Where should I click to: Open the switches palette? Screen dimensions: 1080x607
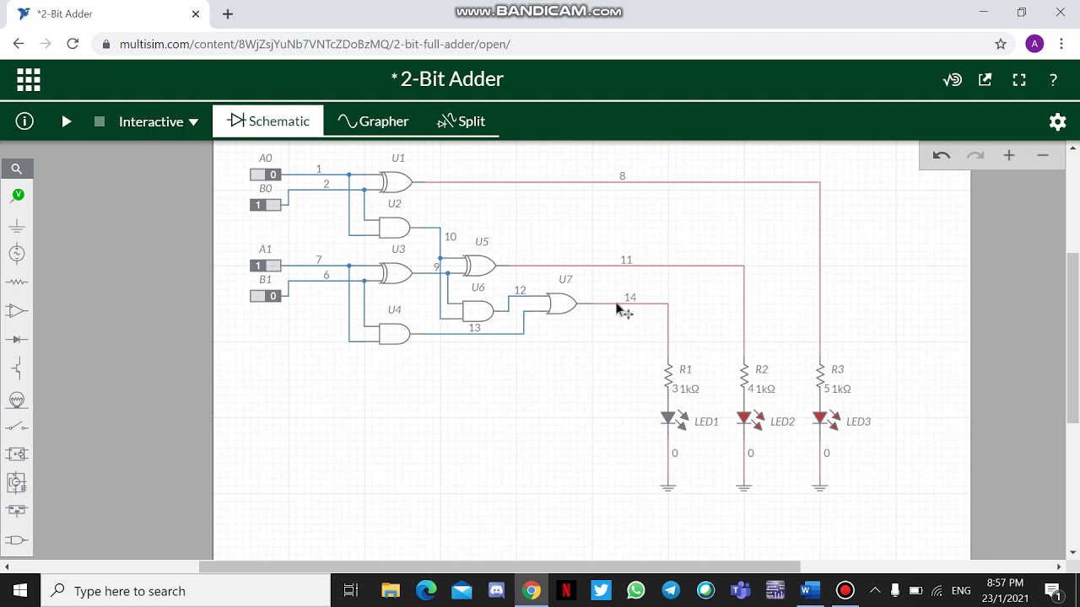[x=17, y=427]
